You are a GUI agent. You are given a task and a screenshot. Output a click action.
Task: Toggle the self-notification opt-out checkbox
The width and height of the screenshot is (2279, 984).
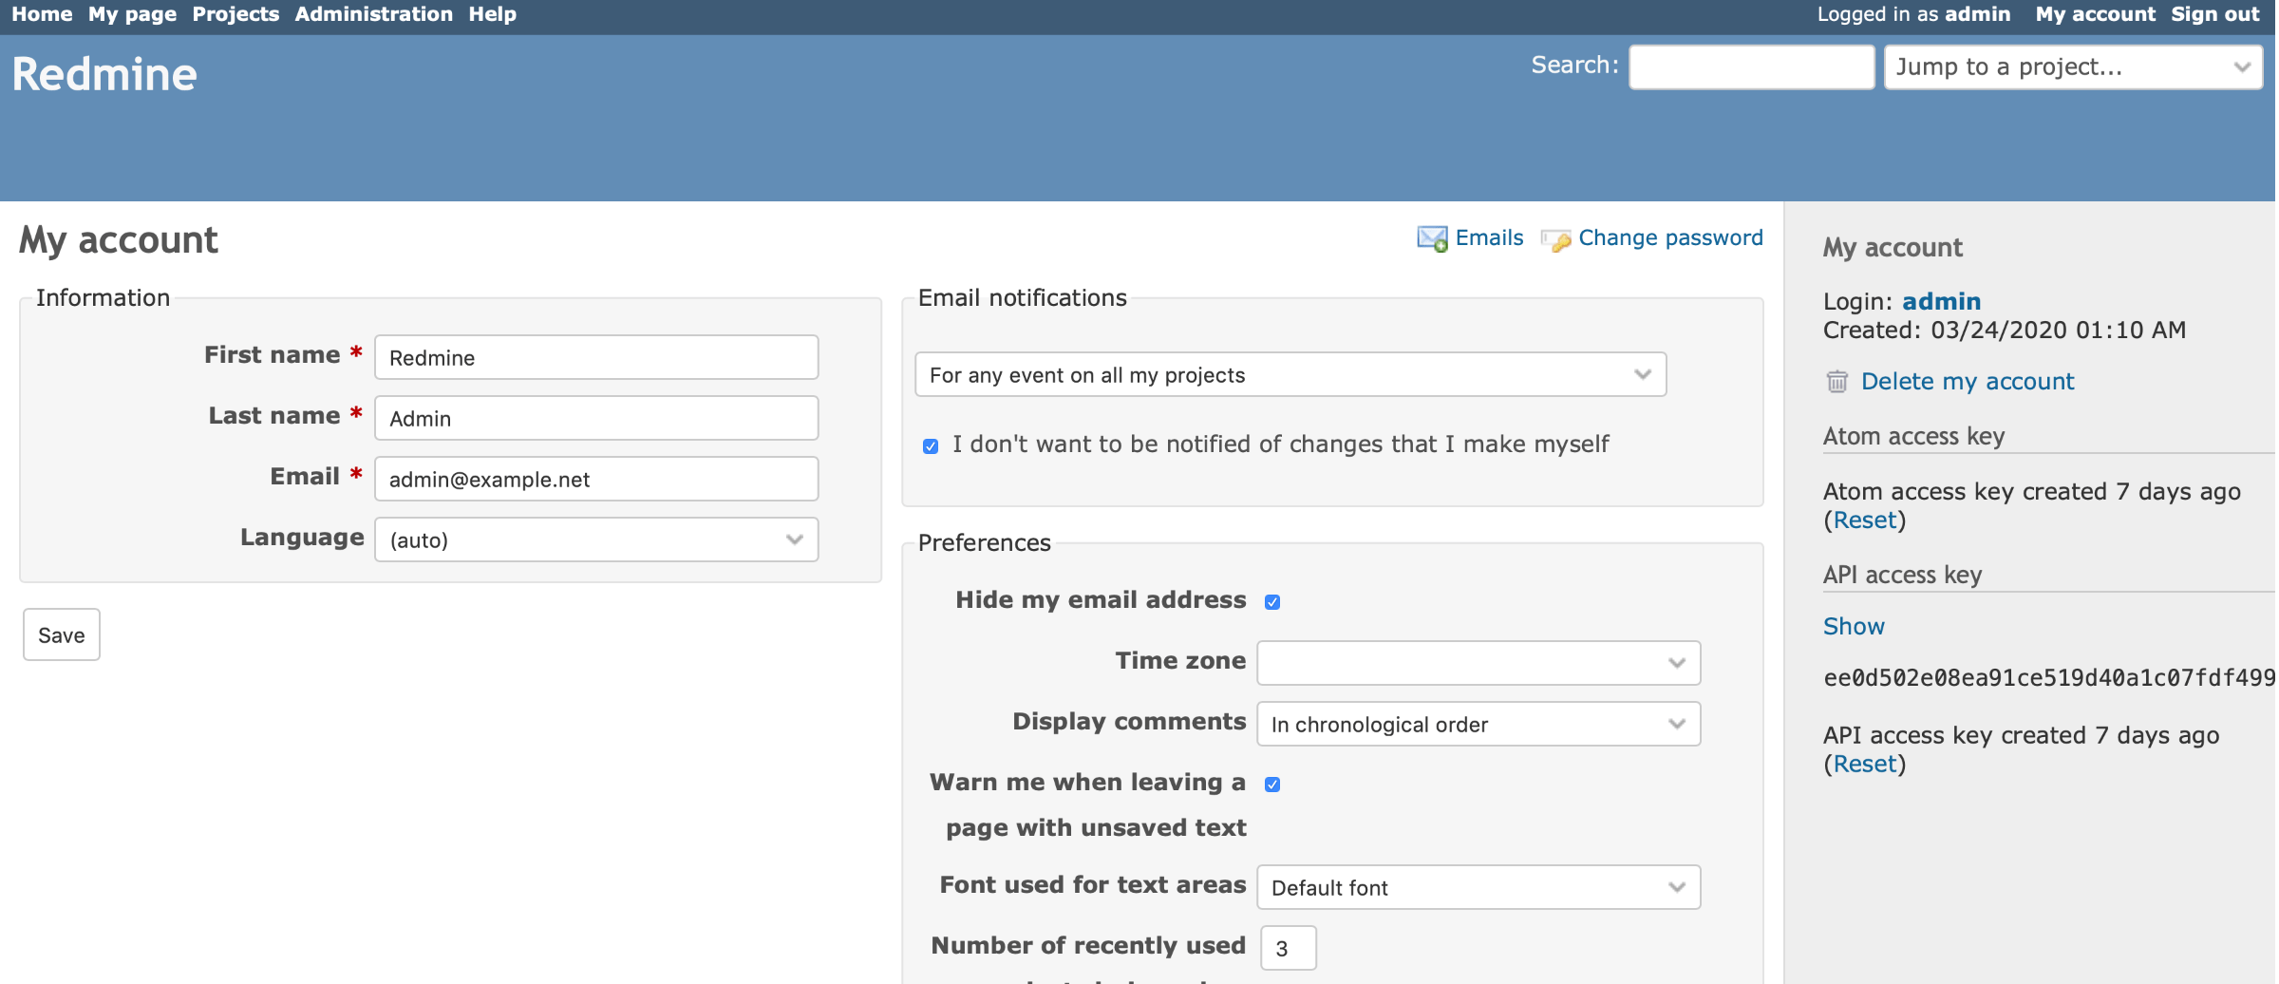click(931, 445)
